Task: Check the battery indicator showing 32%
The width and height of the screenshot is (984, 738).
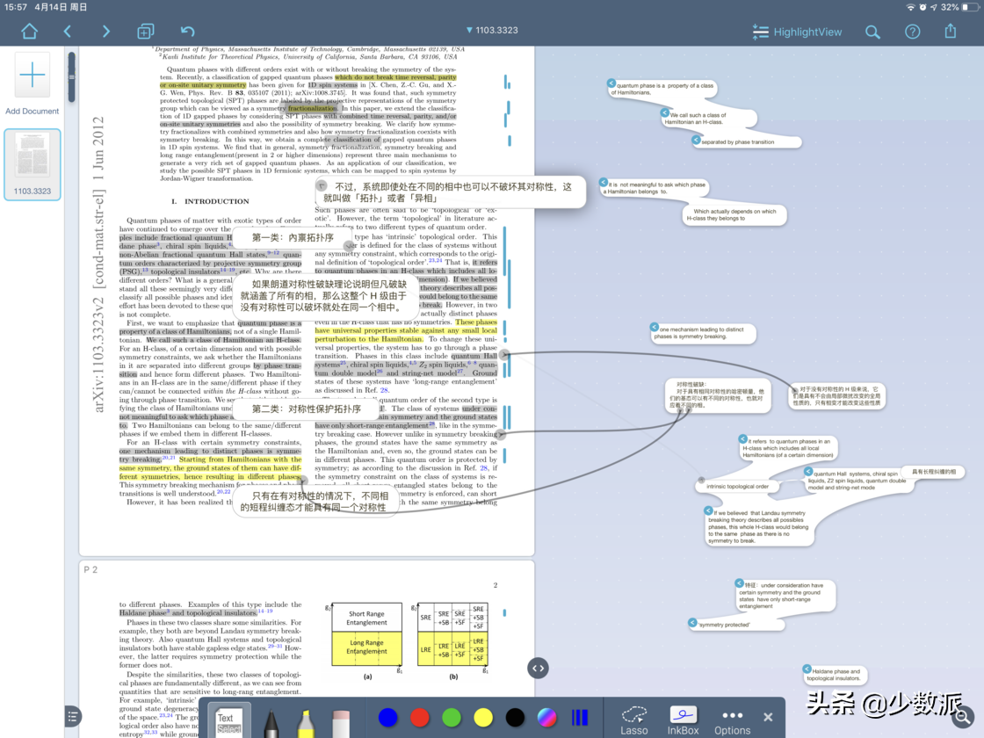Action: [959, 8]
